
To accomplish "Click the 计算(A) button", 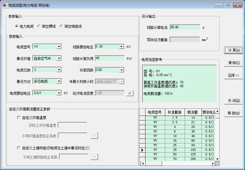I will pos(234,50).
